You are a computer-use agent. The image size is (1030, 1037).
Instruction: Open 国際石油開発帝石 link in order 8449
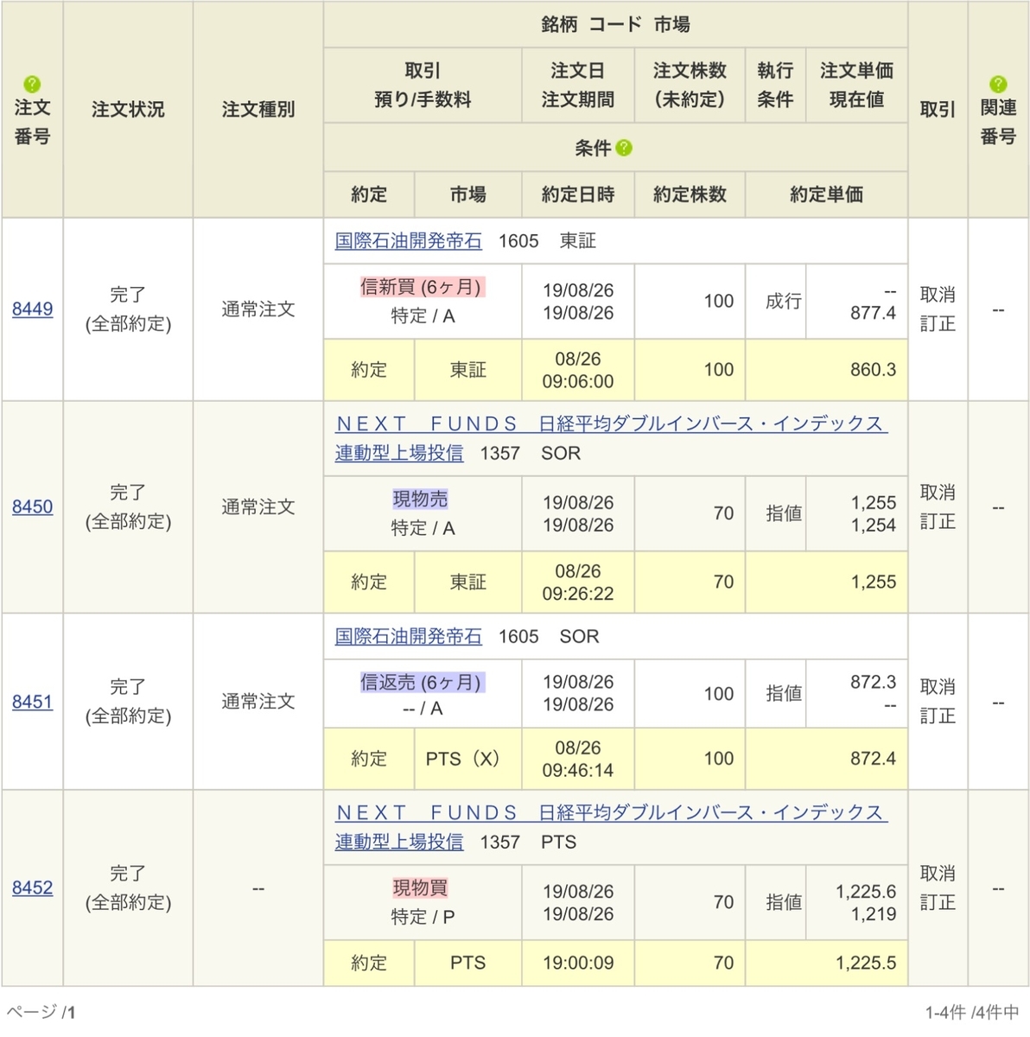[x=408, y=241]
